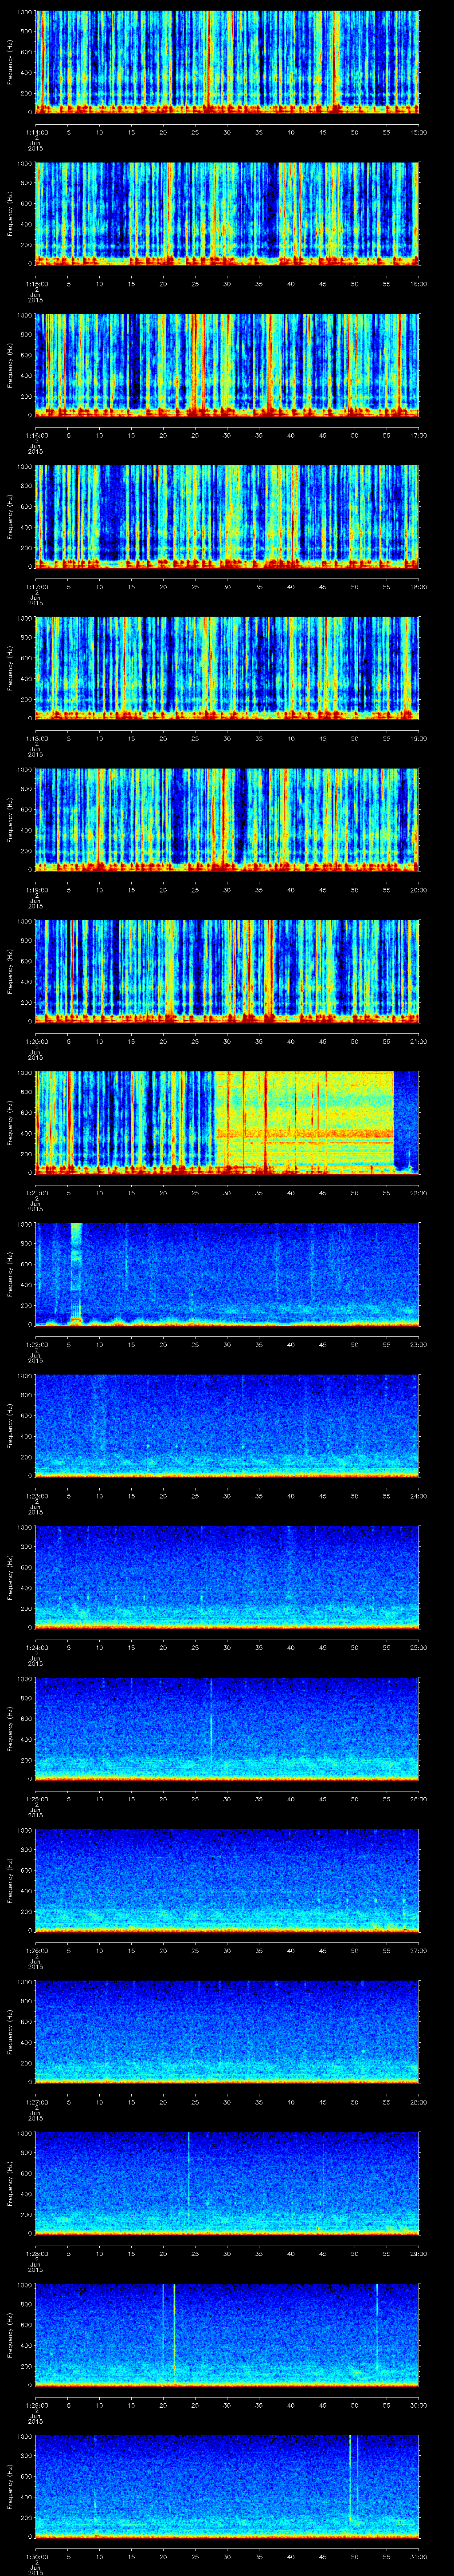Click the '15:00' end time label

pyautogui.click(x=418, y=132)
